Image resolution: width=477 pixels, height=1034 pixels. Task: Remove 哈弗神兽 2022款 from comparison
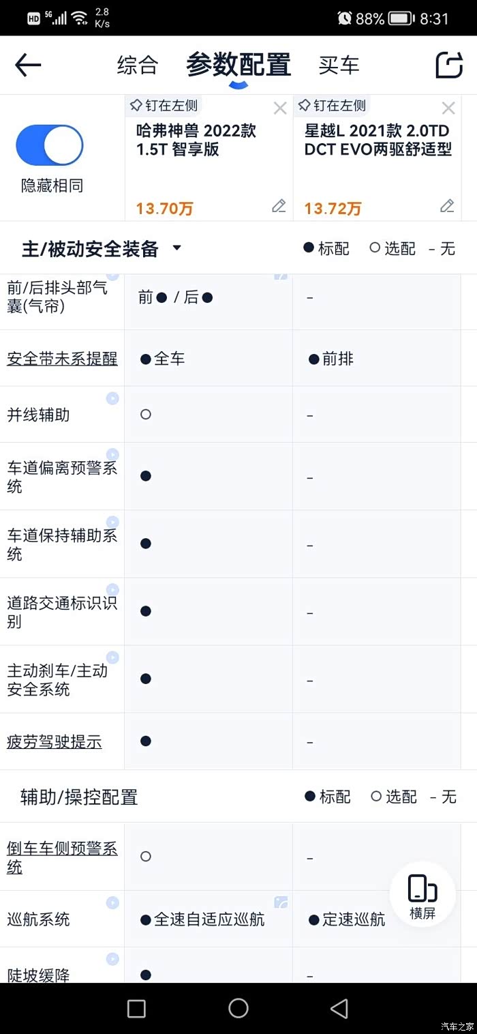tap(279, 108)
